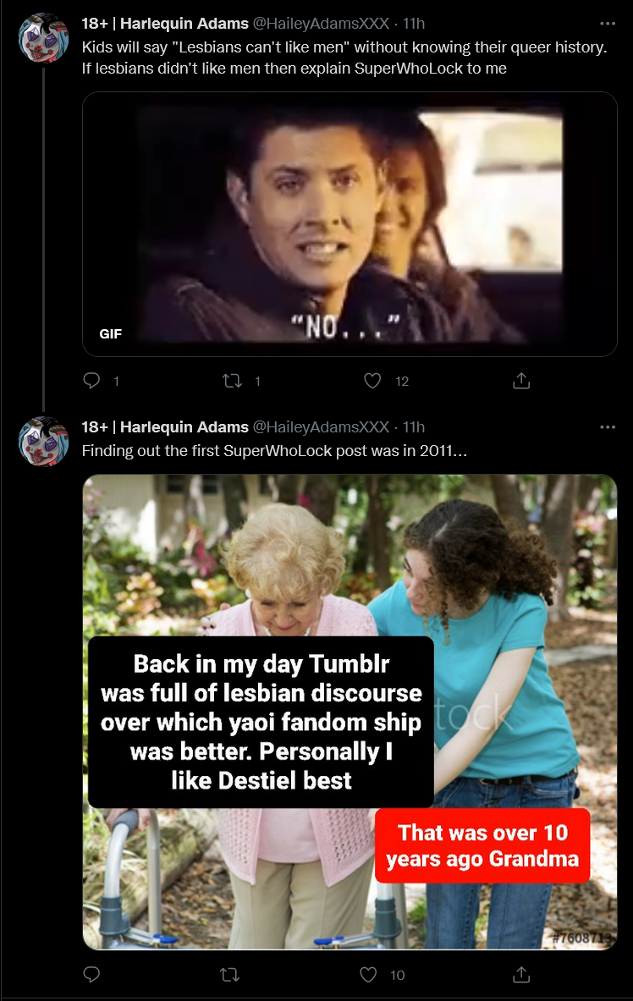Open the profile avatar on the first tweet
Image resolution: width=633 pixels, height=1001 pixels.
[43, 38]
